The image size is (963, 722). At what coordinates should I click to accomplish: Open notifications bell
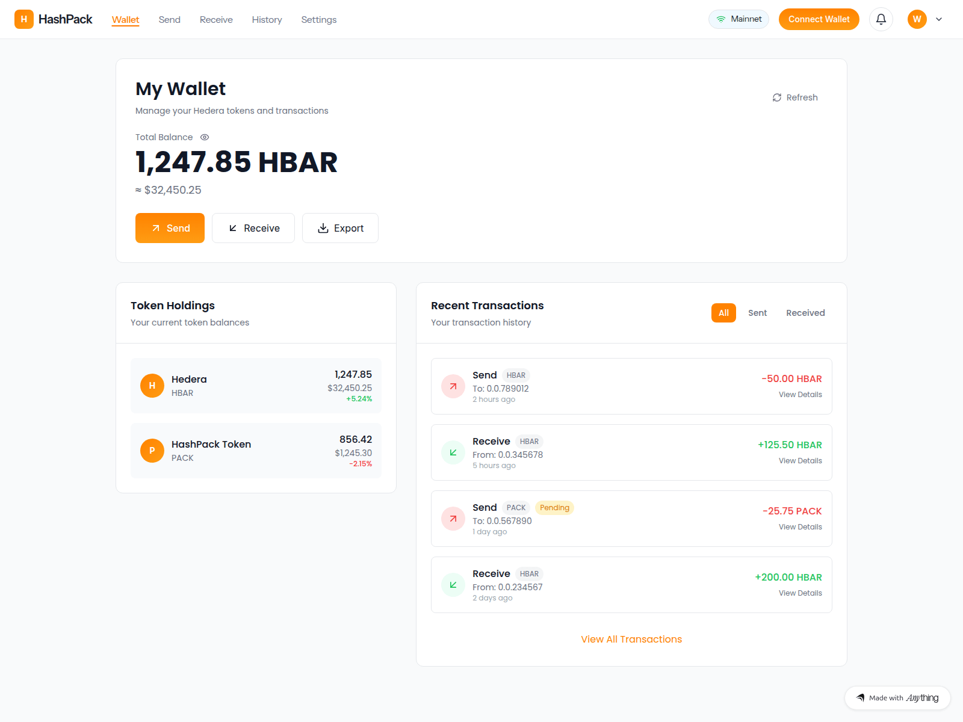coord(881,19)
